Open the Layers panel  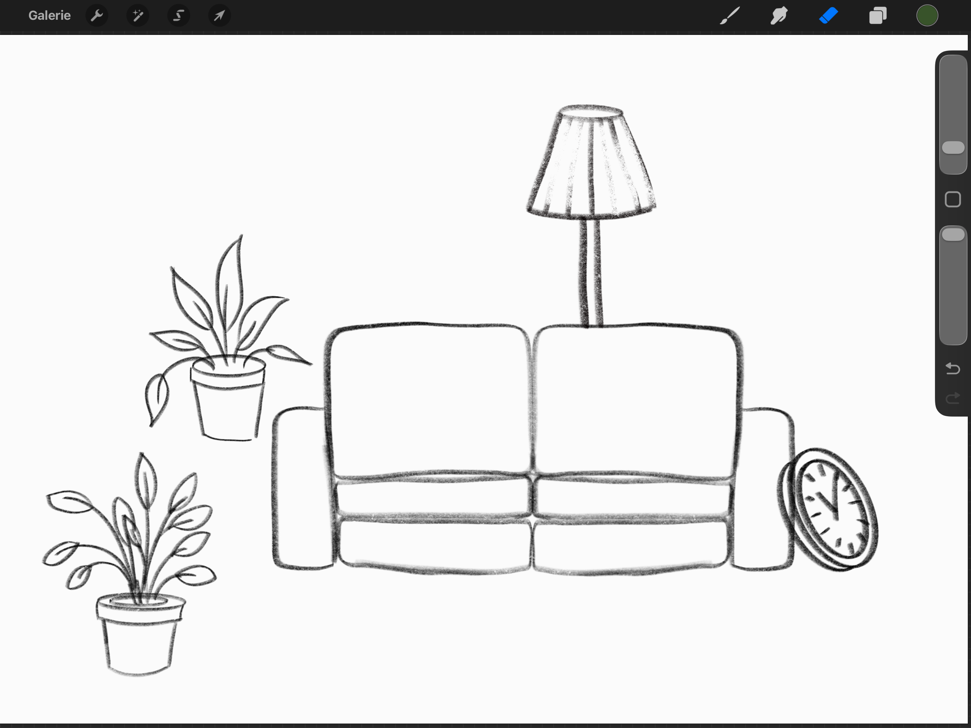pyautogui.click(x=878, y=16)
